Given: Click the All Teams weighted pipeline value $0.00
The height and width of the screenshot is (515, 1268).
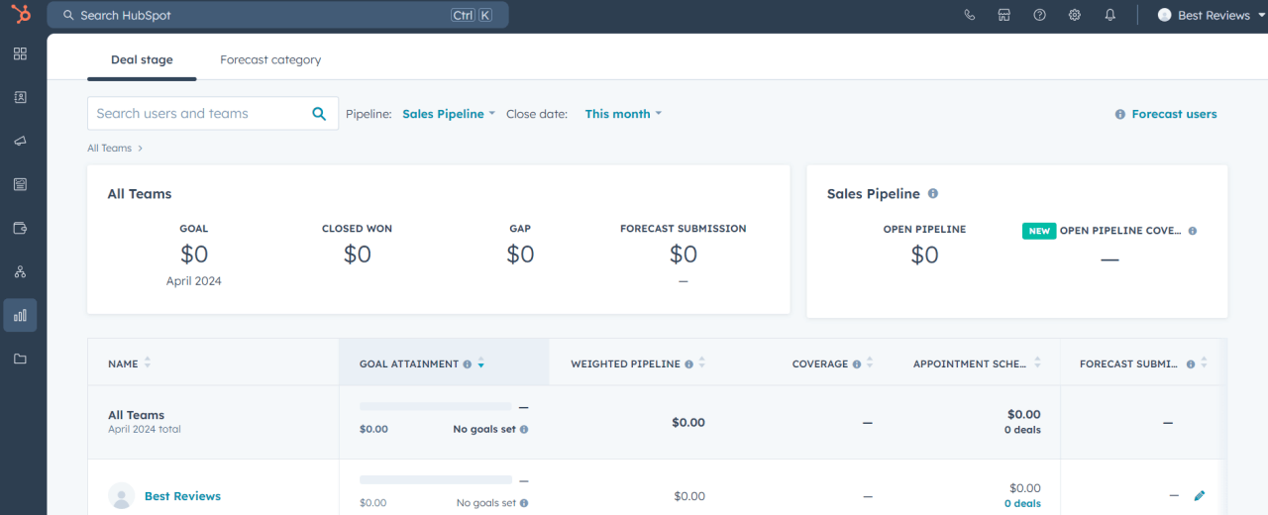Looking at the screenshot, I should click(x=688, y=422).
